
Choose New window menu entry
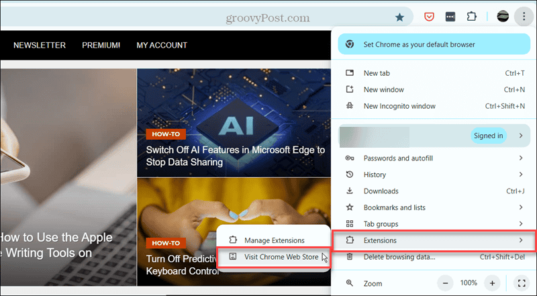point(434,89)
